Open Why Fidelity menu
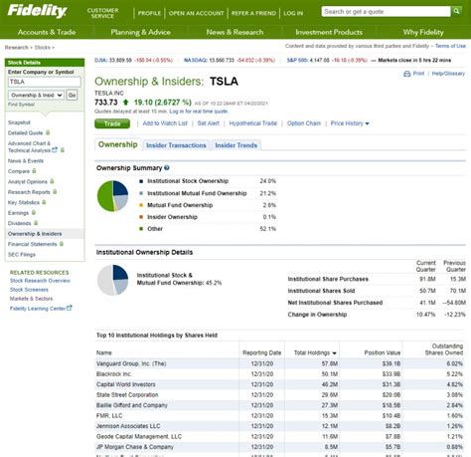Image resolution: width=471 pixels, height=457 pixels. pos(423,32)
